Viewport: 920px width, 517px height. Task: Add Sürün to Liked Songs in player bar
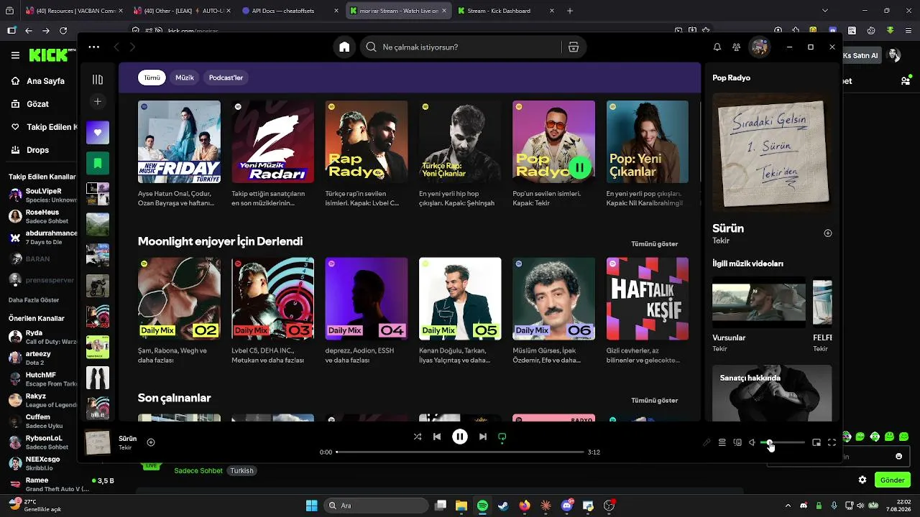pos(151,442)
